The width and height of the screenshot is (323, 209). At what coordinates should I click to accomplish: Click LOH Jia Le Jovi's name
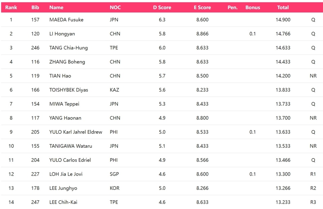point(66,174)
